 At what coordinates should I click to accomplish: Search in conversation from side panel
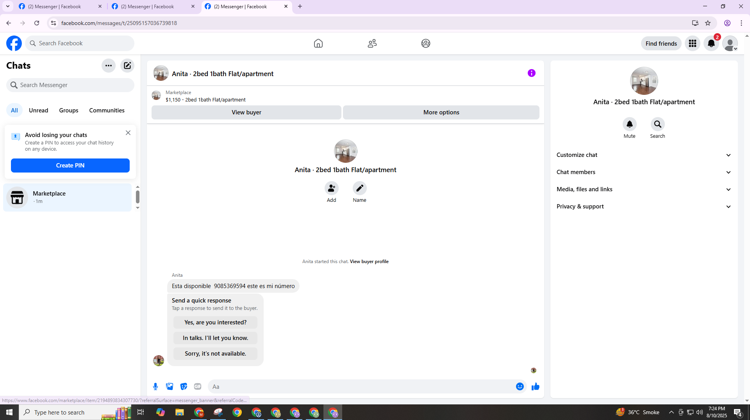point(657,125)
